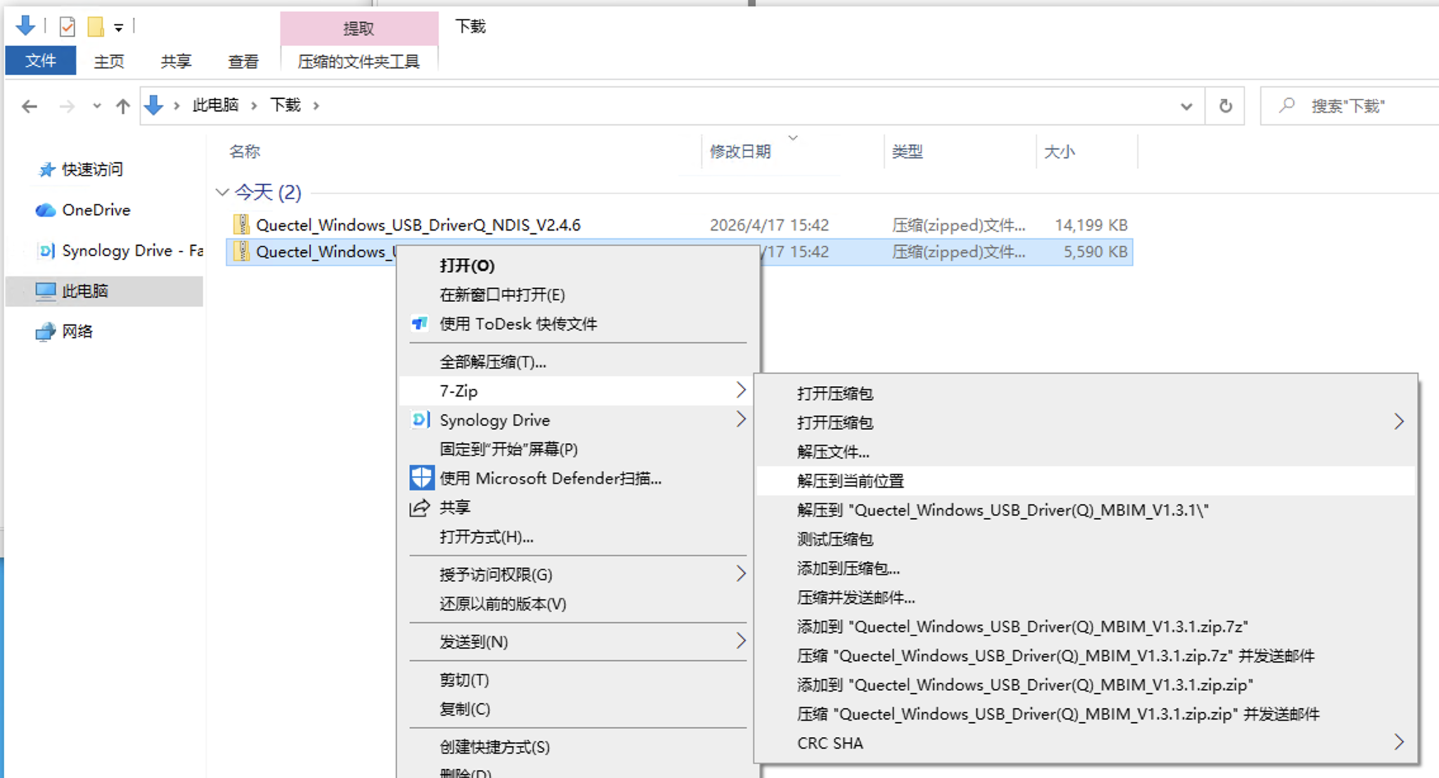Select the Quectel NDIS V2.4.6 zip file
This screenshot has width=1439, height=778.
(418, 225)
